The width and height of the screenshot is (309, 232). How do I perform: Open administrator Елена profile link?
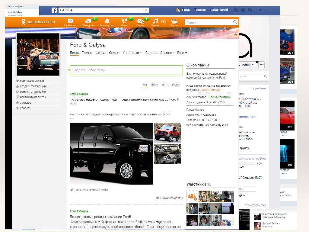pyautogui.click(x=220, y=97)
